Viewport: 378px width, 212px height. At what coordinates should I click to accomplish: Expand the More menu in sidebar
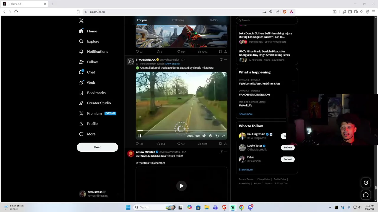(x=87, y=134)
